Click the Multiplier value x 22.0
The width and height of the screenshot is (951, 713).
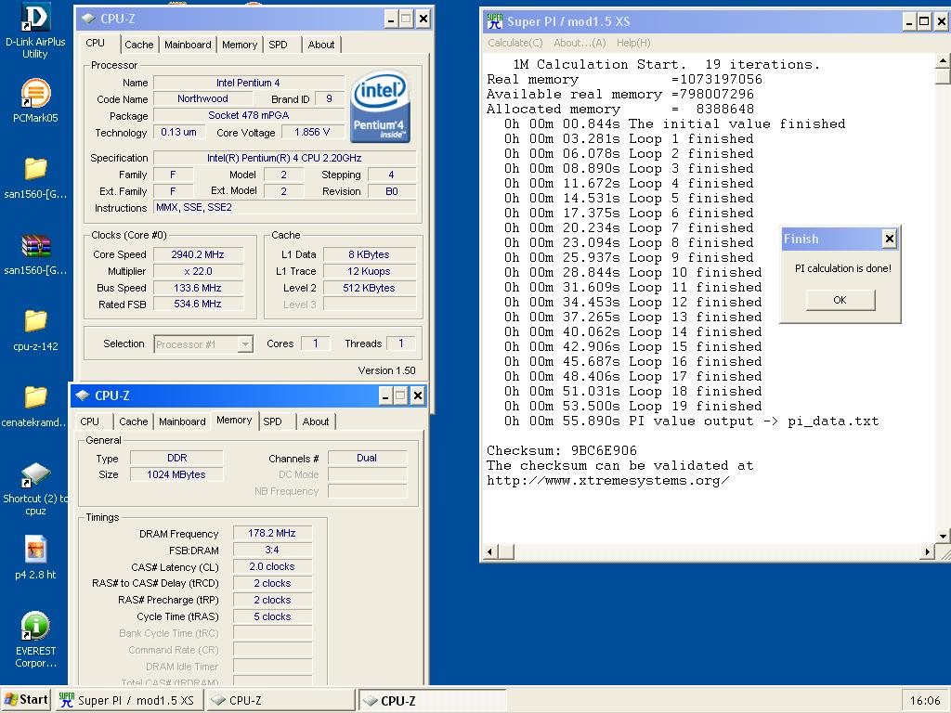198,271
